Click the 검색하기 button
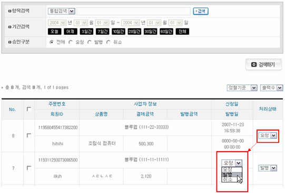Screen dimensions: 285x195 (x=263, y=64)
